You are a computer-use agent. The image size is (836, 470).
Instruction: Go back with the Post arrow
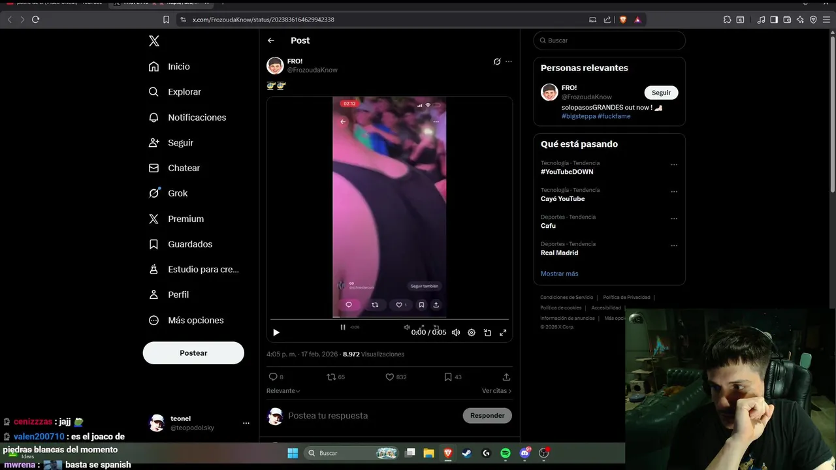[x=271, y=40]
